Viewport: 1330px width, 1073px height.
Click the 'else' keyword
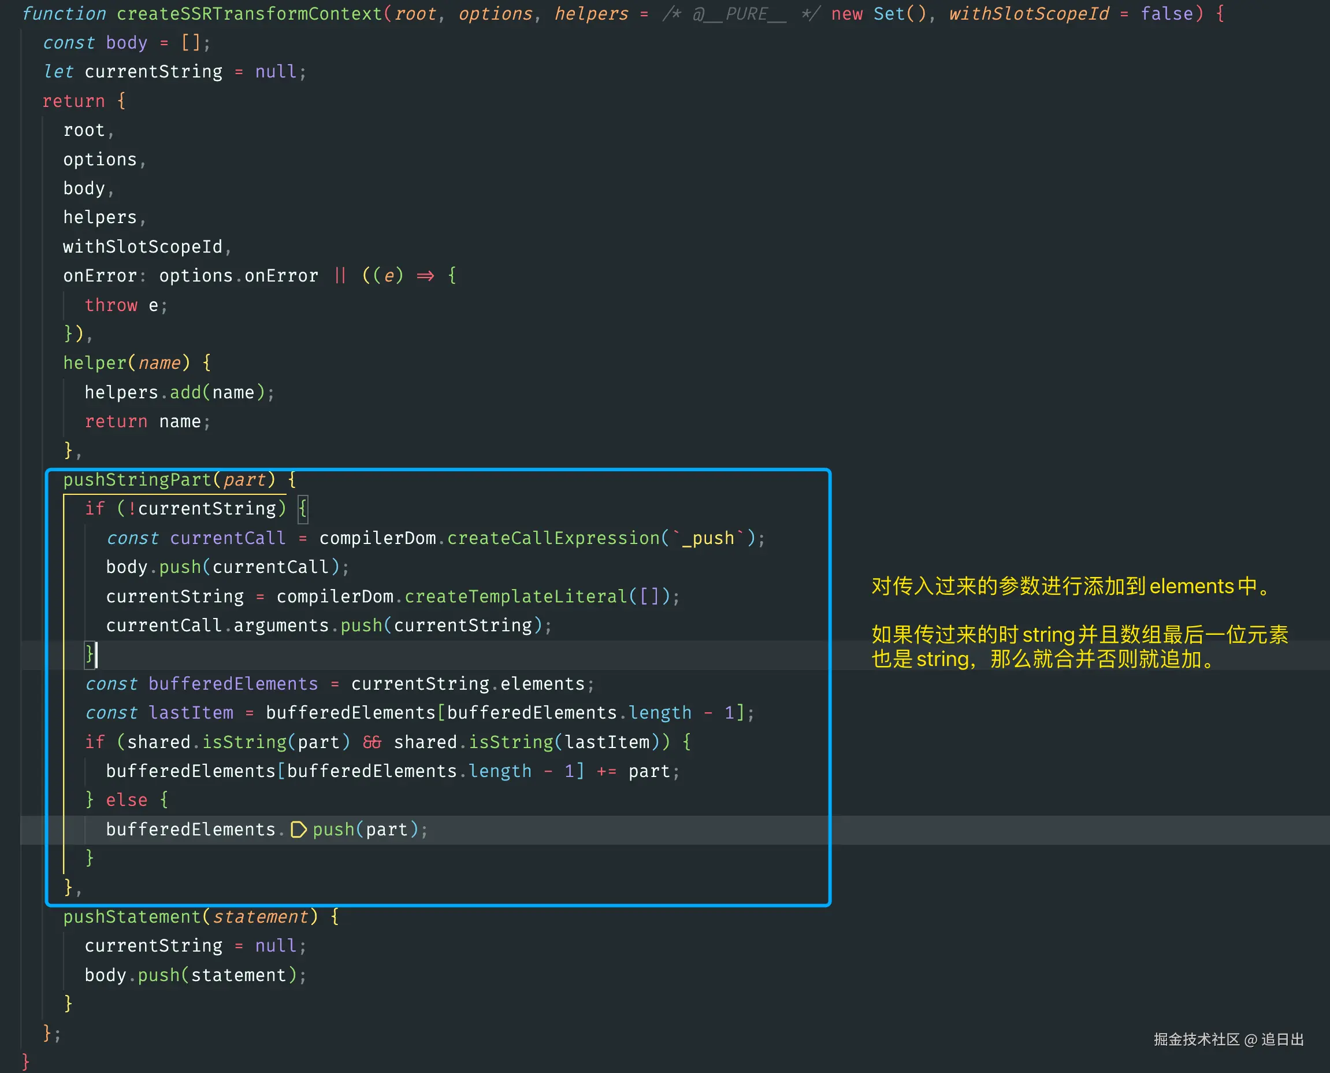click(127, 801)
